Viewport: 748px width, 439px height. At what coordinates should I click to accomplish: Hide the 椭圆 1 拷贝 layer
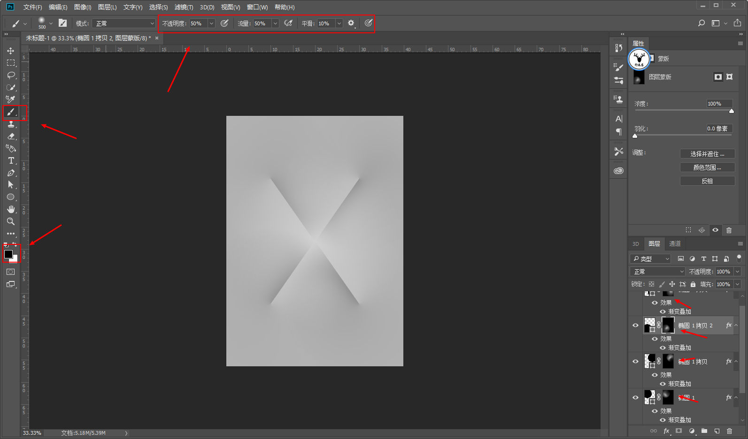coord(636,362)
